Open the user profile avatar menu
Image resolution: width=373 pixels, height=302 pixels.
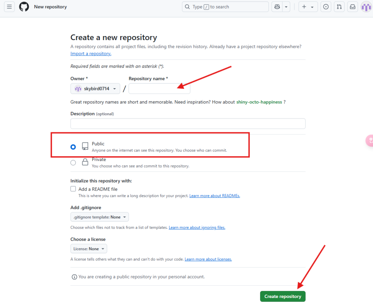click(366, 7)
